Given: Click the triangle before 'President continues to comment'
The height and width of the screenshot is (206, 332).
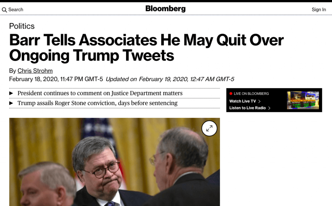Looking at the screenshot, I should click(11, 93).
